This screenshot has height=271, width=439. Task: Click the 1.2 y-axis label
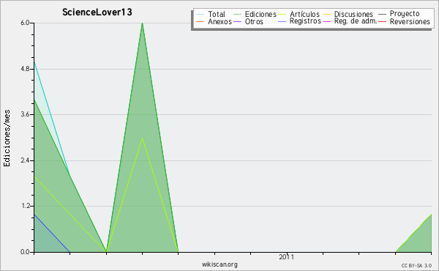tap(25, 206)
